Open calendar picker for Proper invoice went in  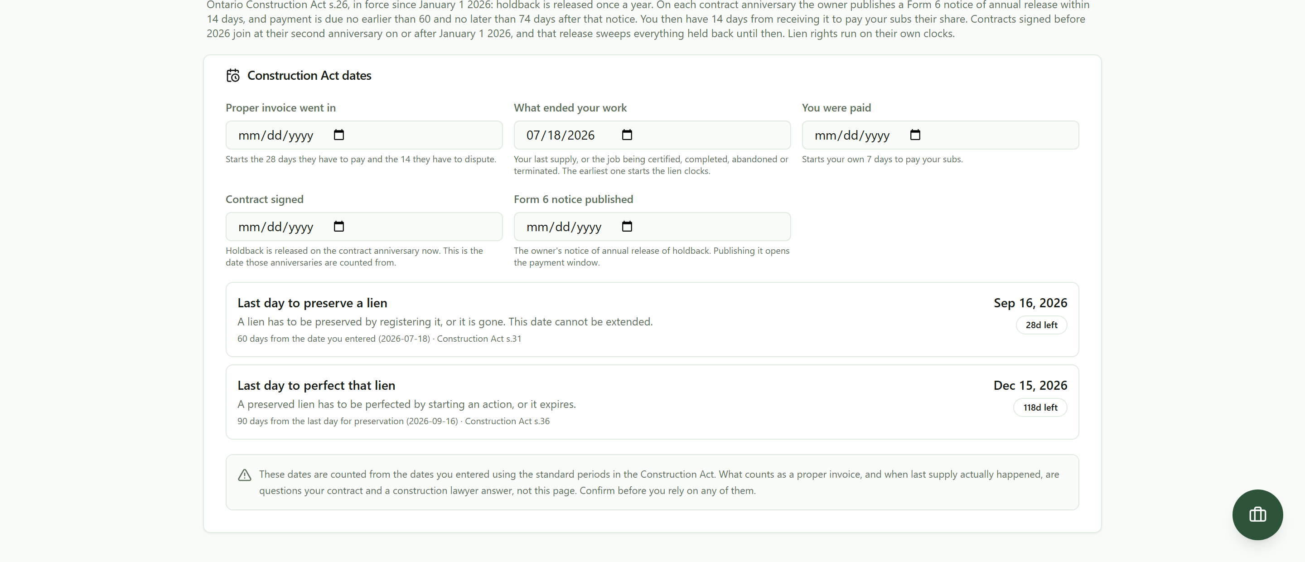339,135
